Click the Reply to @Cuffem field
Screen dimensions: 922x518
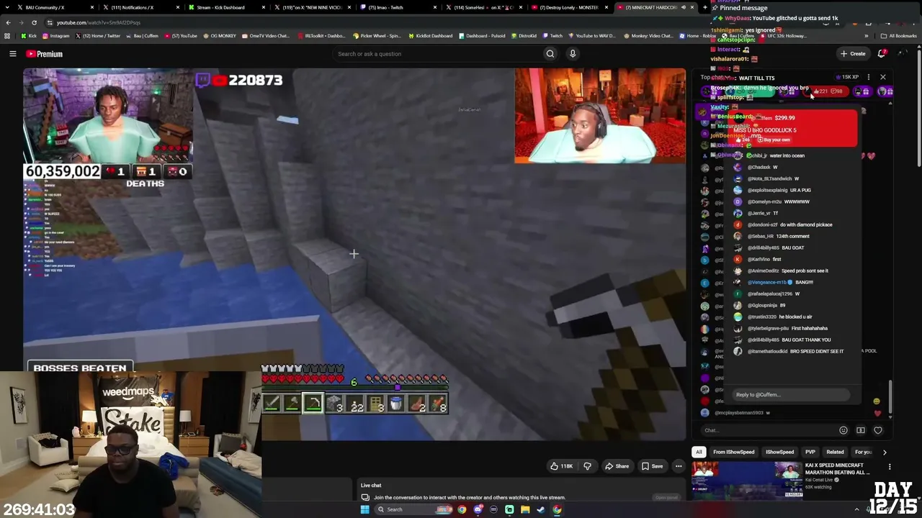tap(790, 394)
